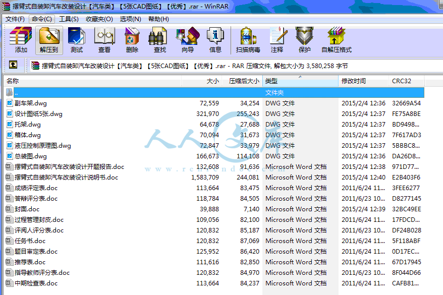
Task: Select file 题目审定表.doc
Action: [x=36, y=252]
